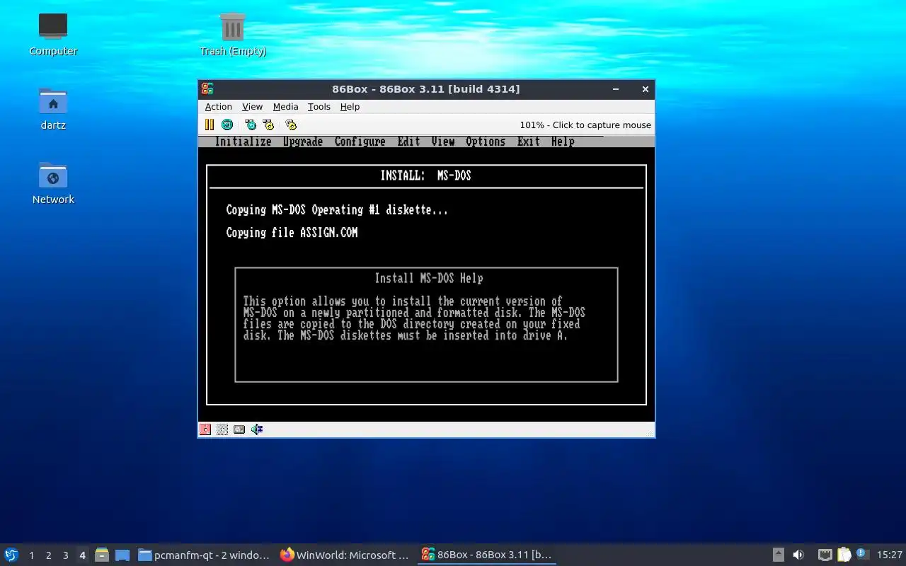Select the Computer desktop icon

coord(53,35)
